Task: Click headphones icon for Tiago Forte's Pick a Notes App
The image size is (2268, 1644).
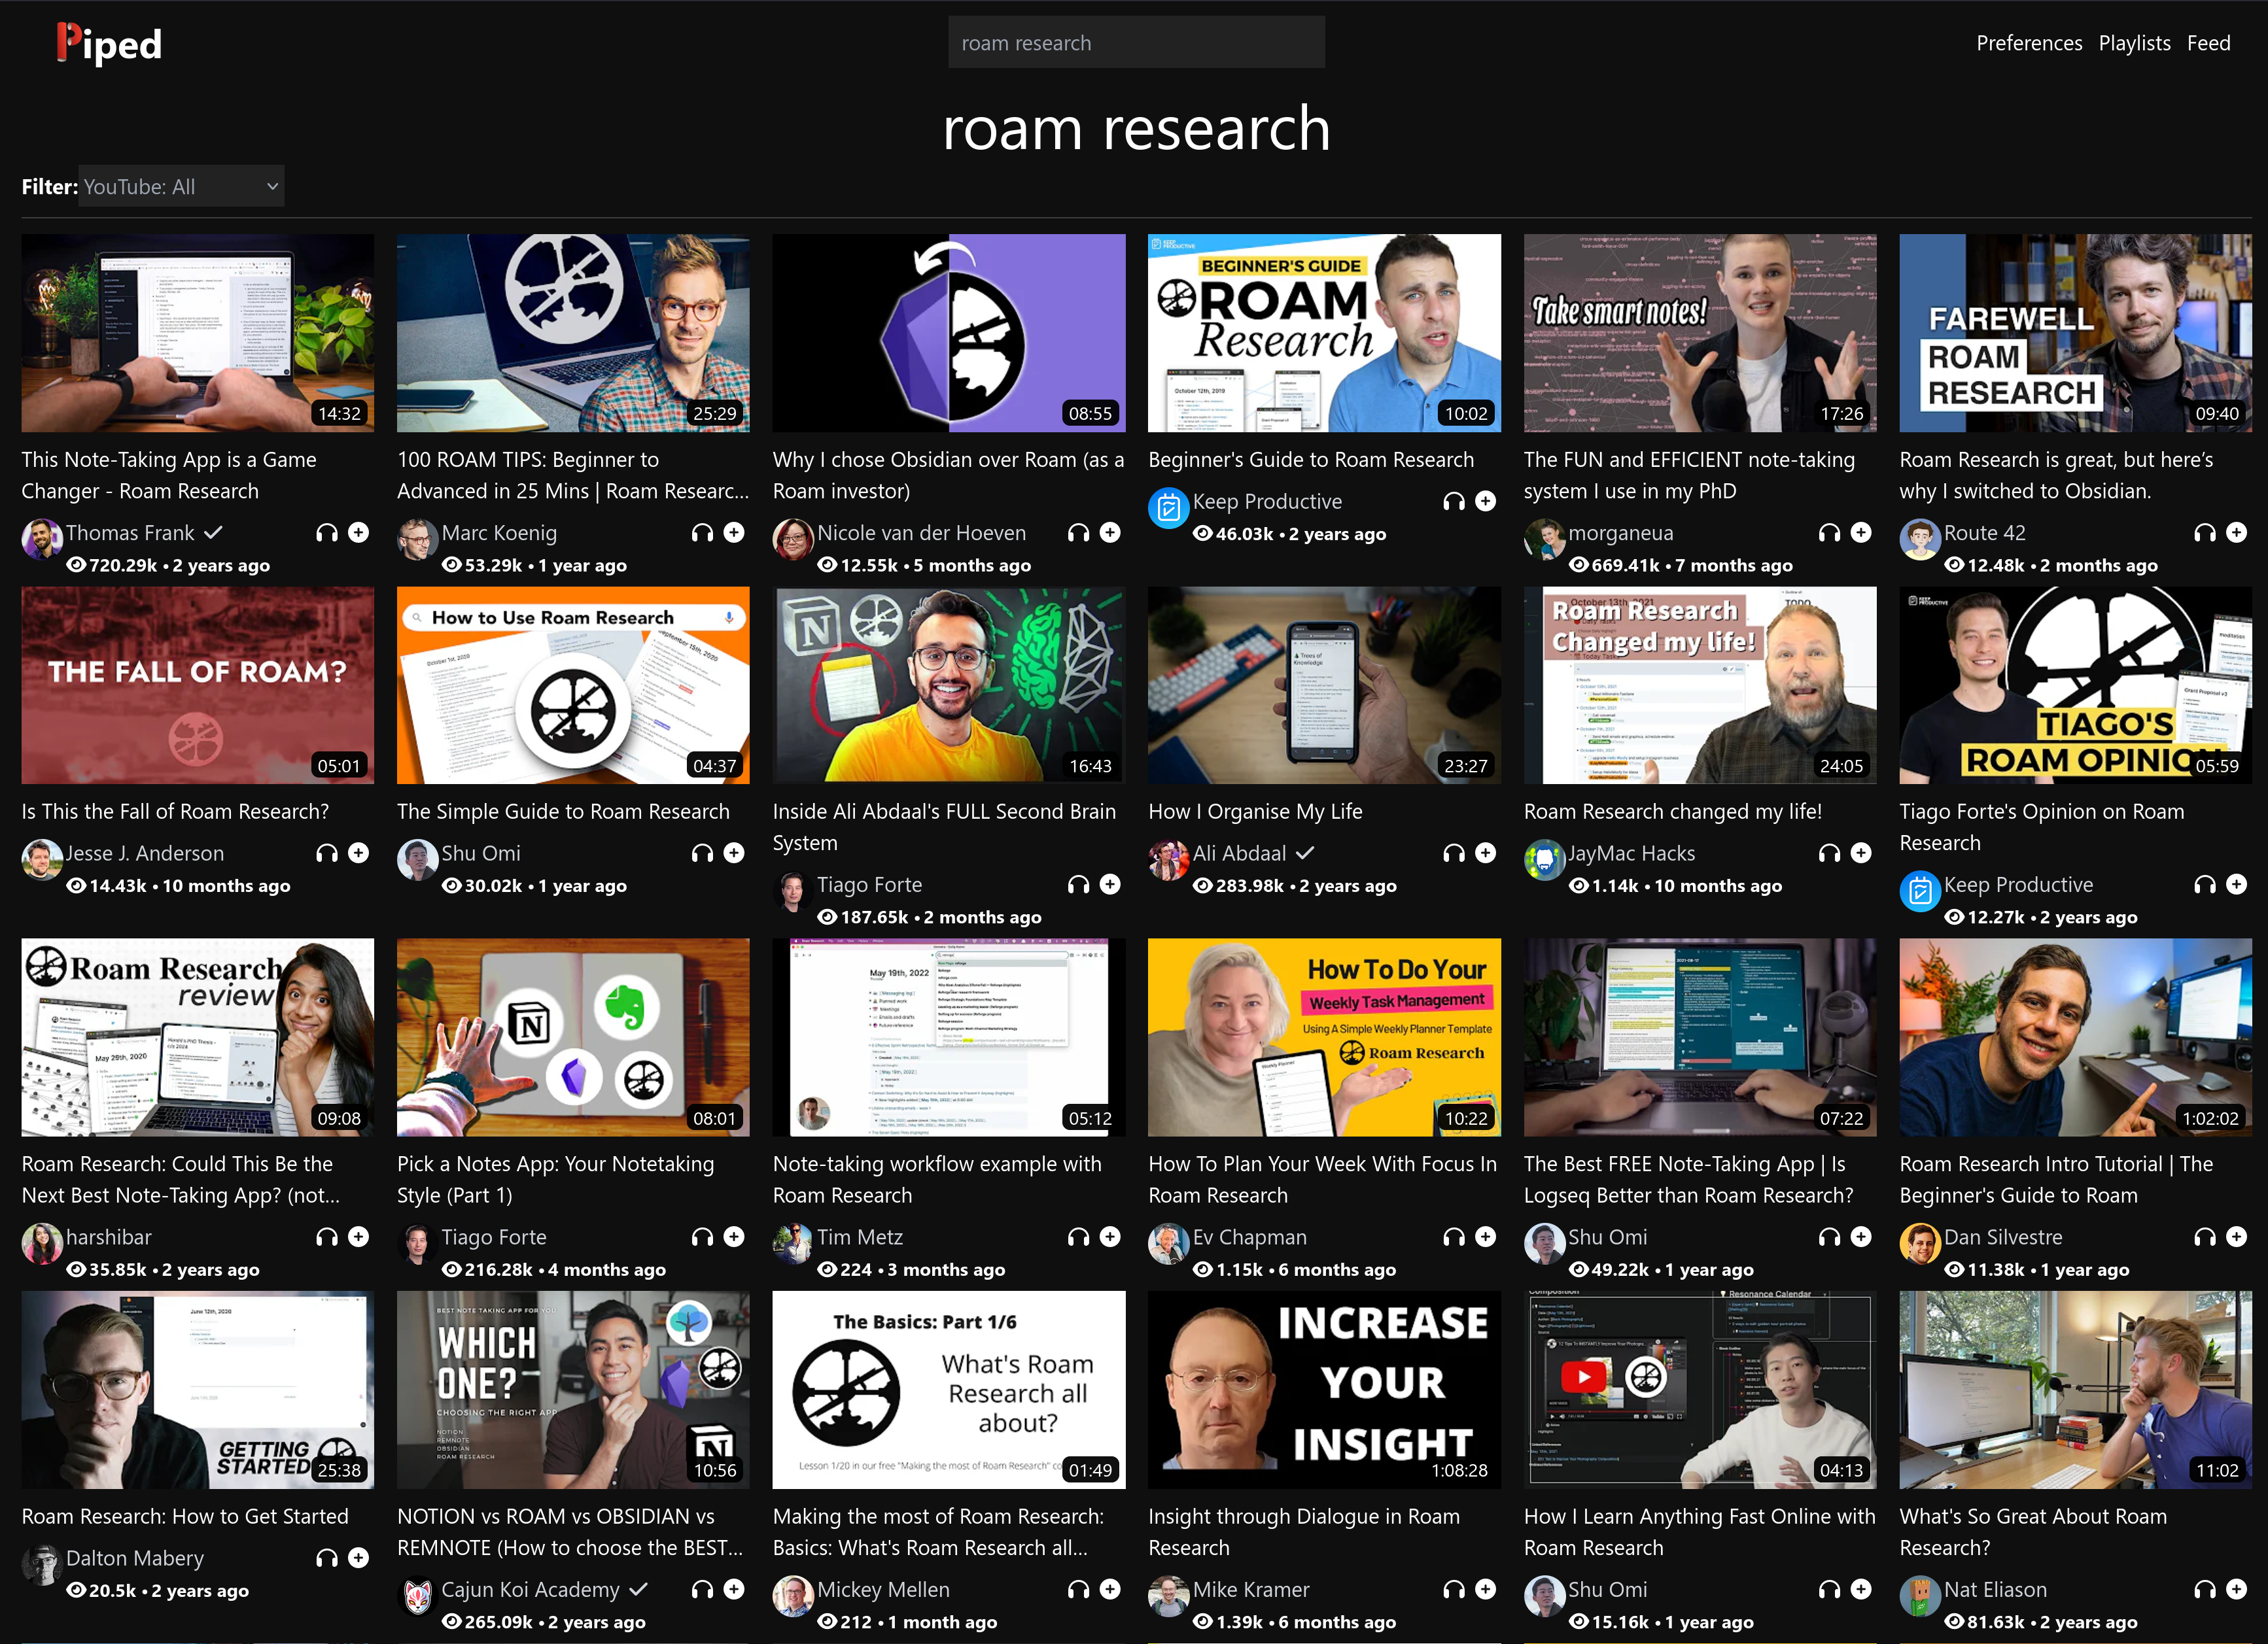Action: coord(702,1237)
